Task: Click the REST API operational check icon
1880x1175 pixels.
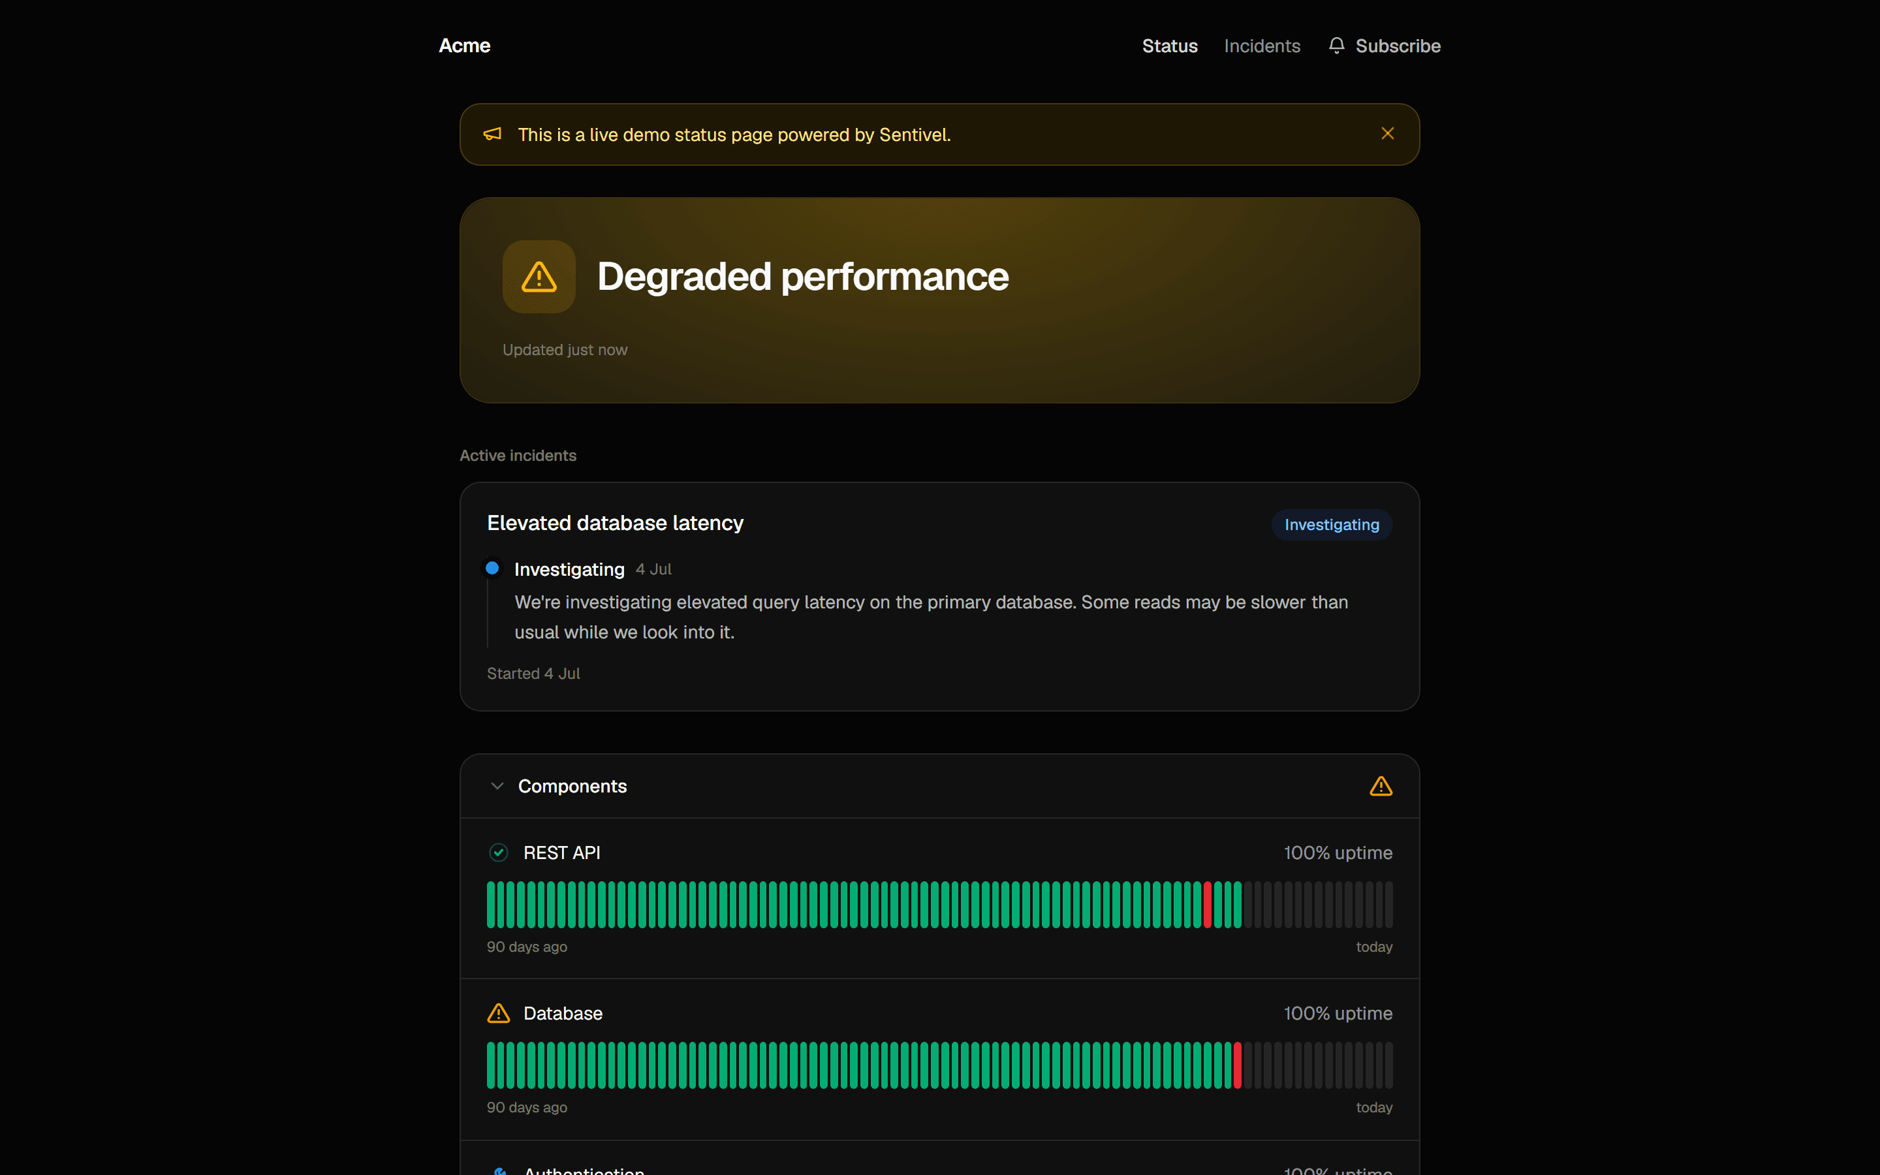Action: pyautogui.click(x=499, y=853)
